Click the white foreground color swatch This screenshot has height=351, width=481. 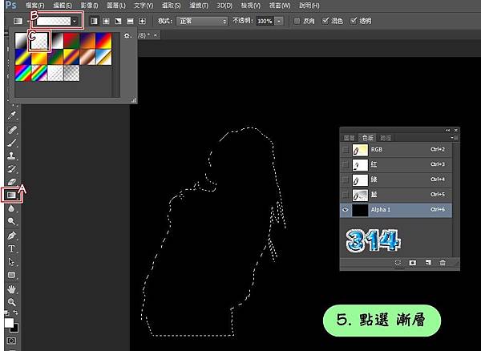click(9, 322)
